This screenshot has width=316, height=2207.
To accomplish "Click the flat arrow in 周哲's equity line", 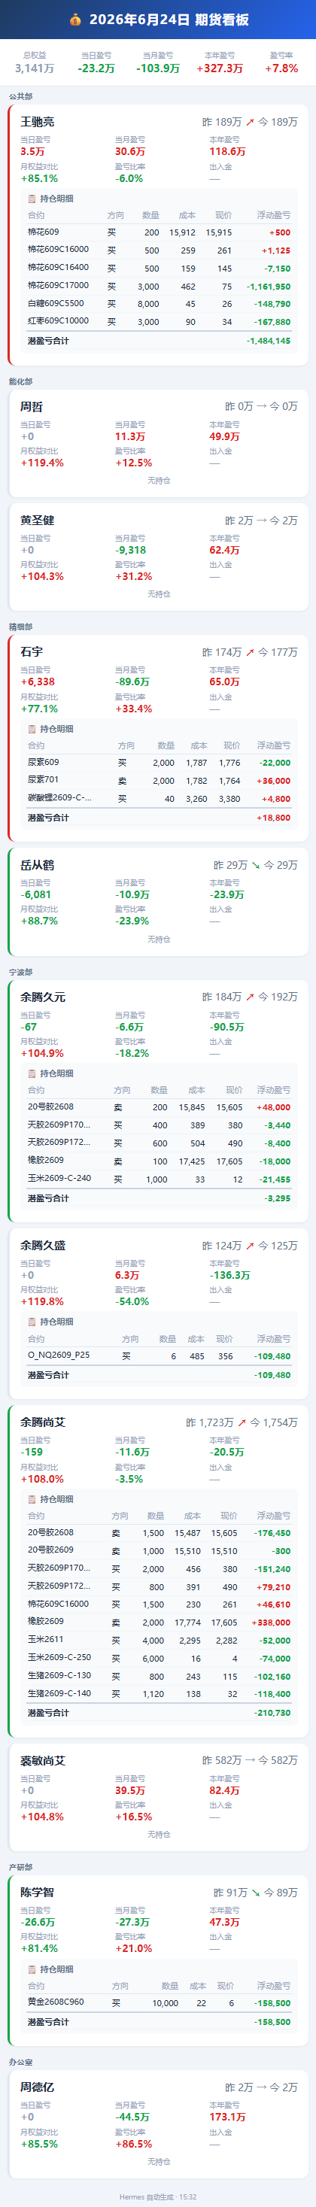I will pyautogui.click(x=261, y=407).
